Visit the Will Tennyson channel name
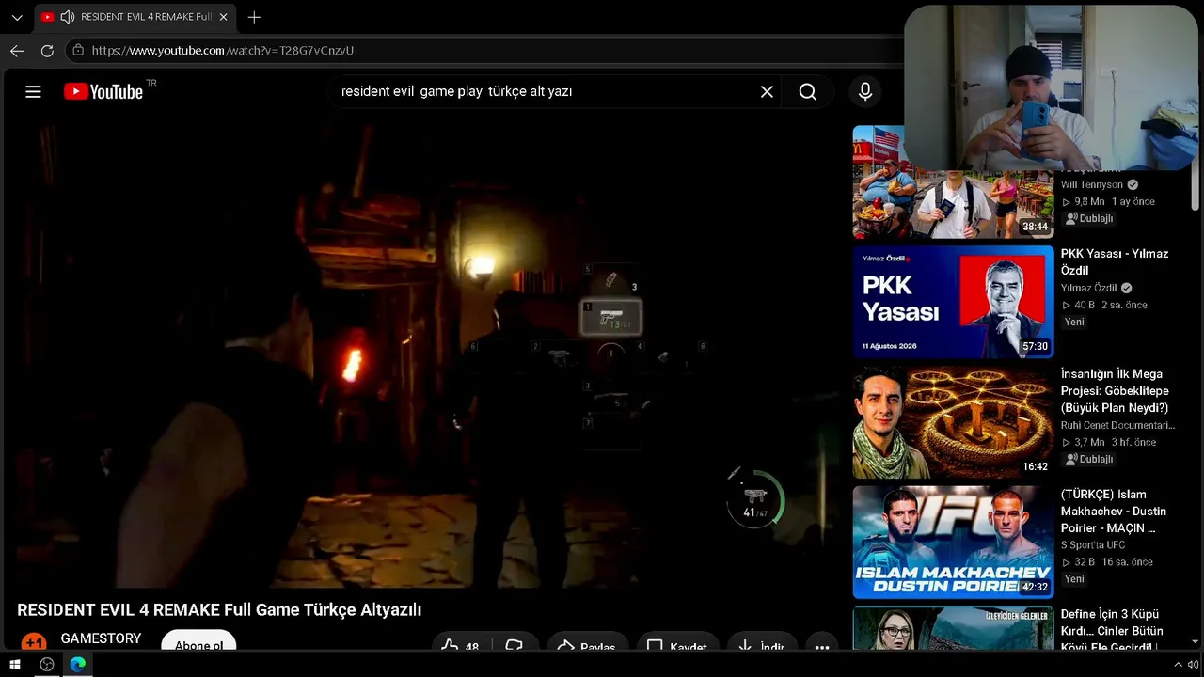1204x677 pixels. pyautogui.click(x=1092, y=185)
